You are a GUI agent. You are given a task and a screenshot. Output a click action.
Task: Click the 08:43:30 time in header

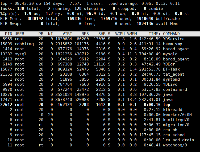[24, 3]
